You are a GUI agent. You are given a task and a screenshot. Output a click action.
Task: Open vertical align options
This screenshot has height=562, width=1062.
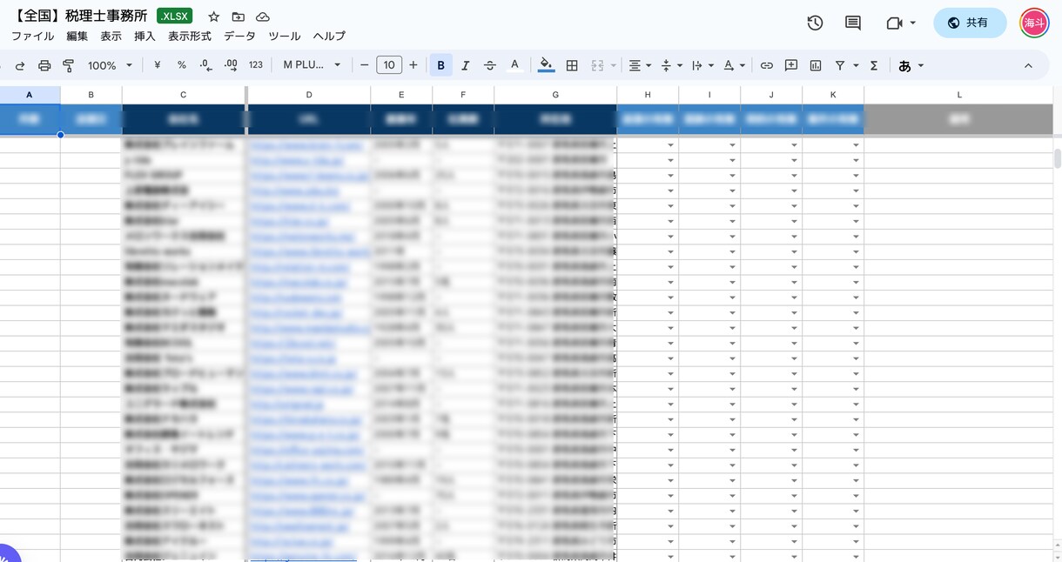point(670,65)
